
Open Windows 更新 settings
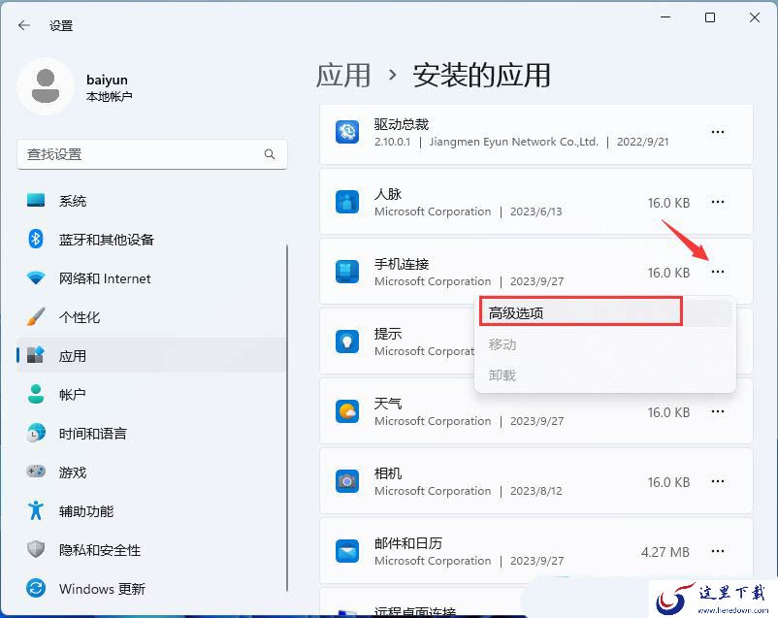[x=152, y=589]
